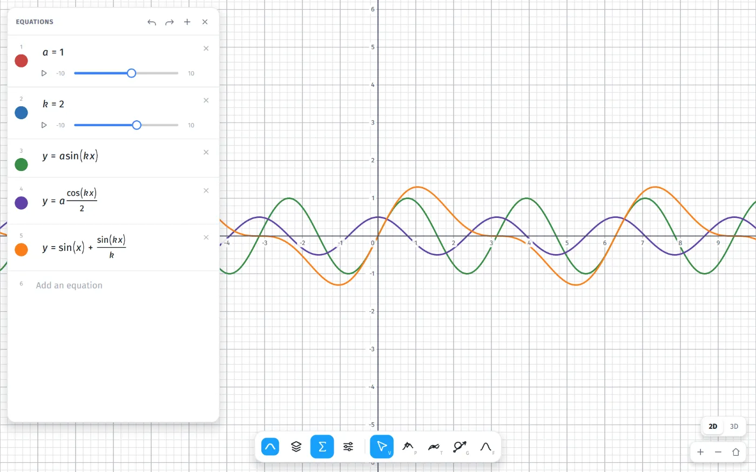This screenshot has height=472, width=756.
Task: Remove the y = sin(x) + sin(kx)/k equation
Action: [206, 237]
